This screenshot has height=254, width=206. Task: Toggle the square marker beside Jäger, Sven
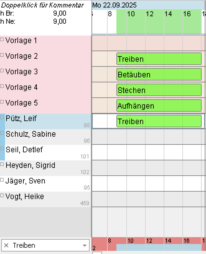point(2,180)
